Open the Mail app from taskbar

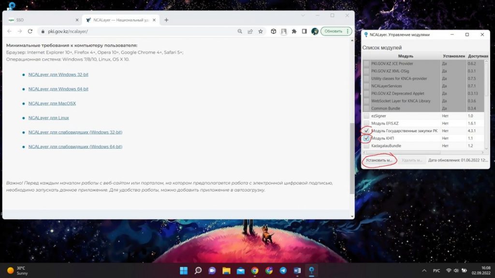[x=241, y=270]
